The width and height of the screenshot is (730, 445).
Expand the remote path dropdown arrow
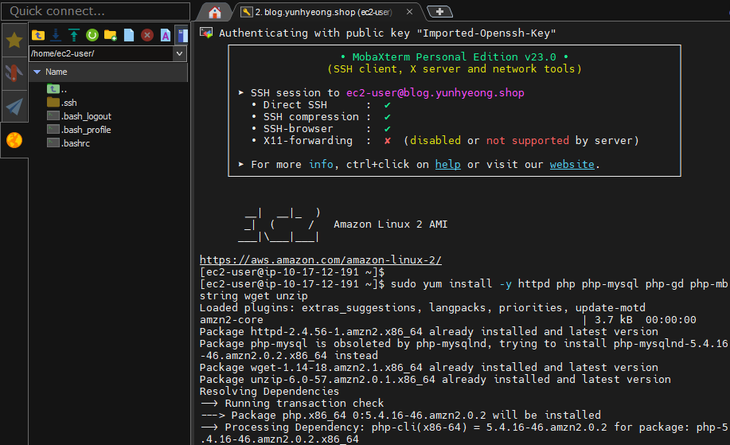tap(180, 53)
